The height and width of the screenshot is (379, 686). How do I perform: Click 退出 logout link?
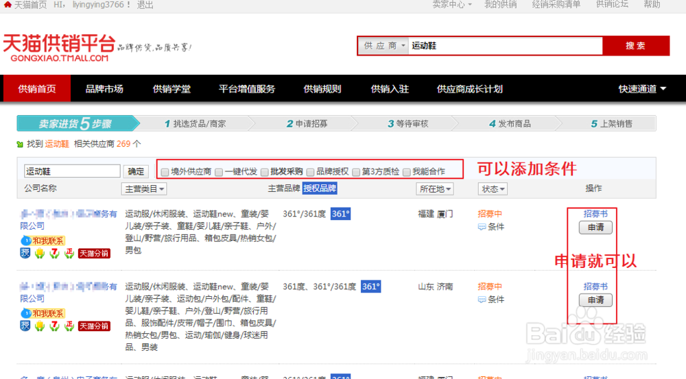click(145, 5)
